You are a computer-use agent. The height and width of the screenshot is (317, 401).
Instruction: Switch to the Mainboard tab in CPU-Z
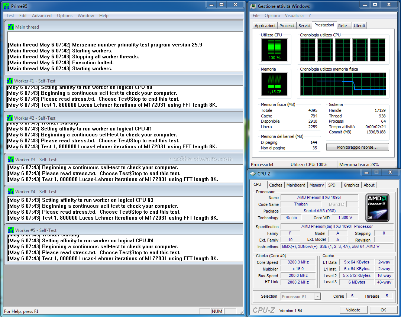296,185
